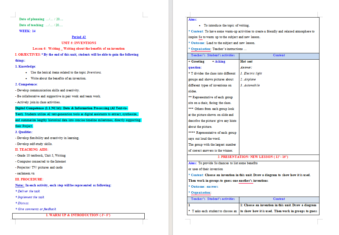Click the '1. Knowledge:' subheading
339x235 pixels.
(25, 67)
